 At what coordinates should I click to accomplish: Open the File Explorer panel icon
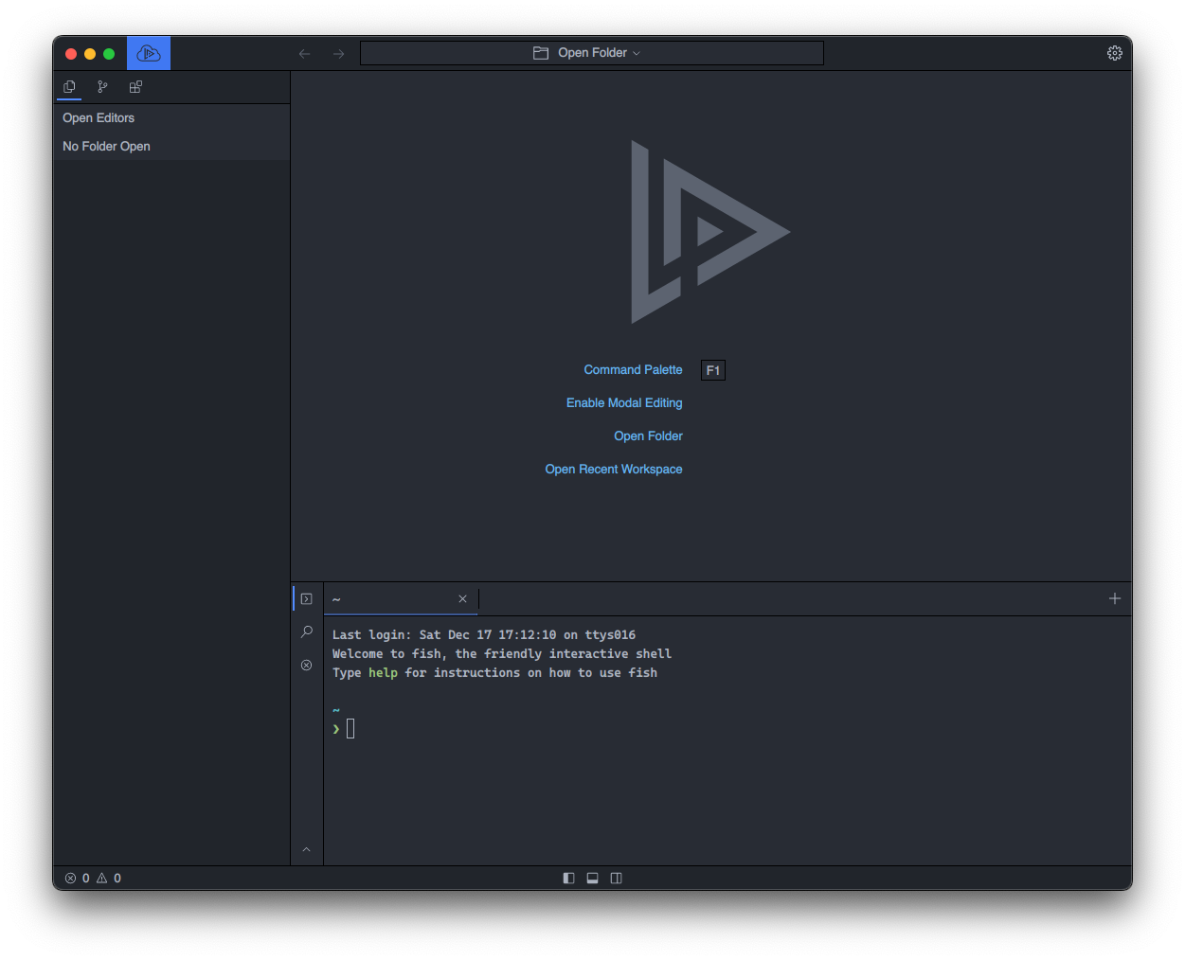(69, 87)
